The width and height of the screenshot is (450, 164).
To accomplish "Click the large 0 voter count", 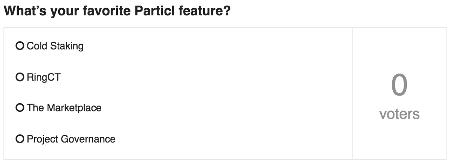I will point(399,85).
